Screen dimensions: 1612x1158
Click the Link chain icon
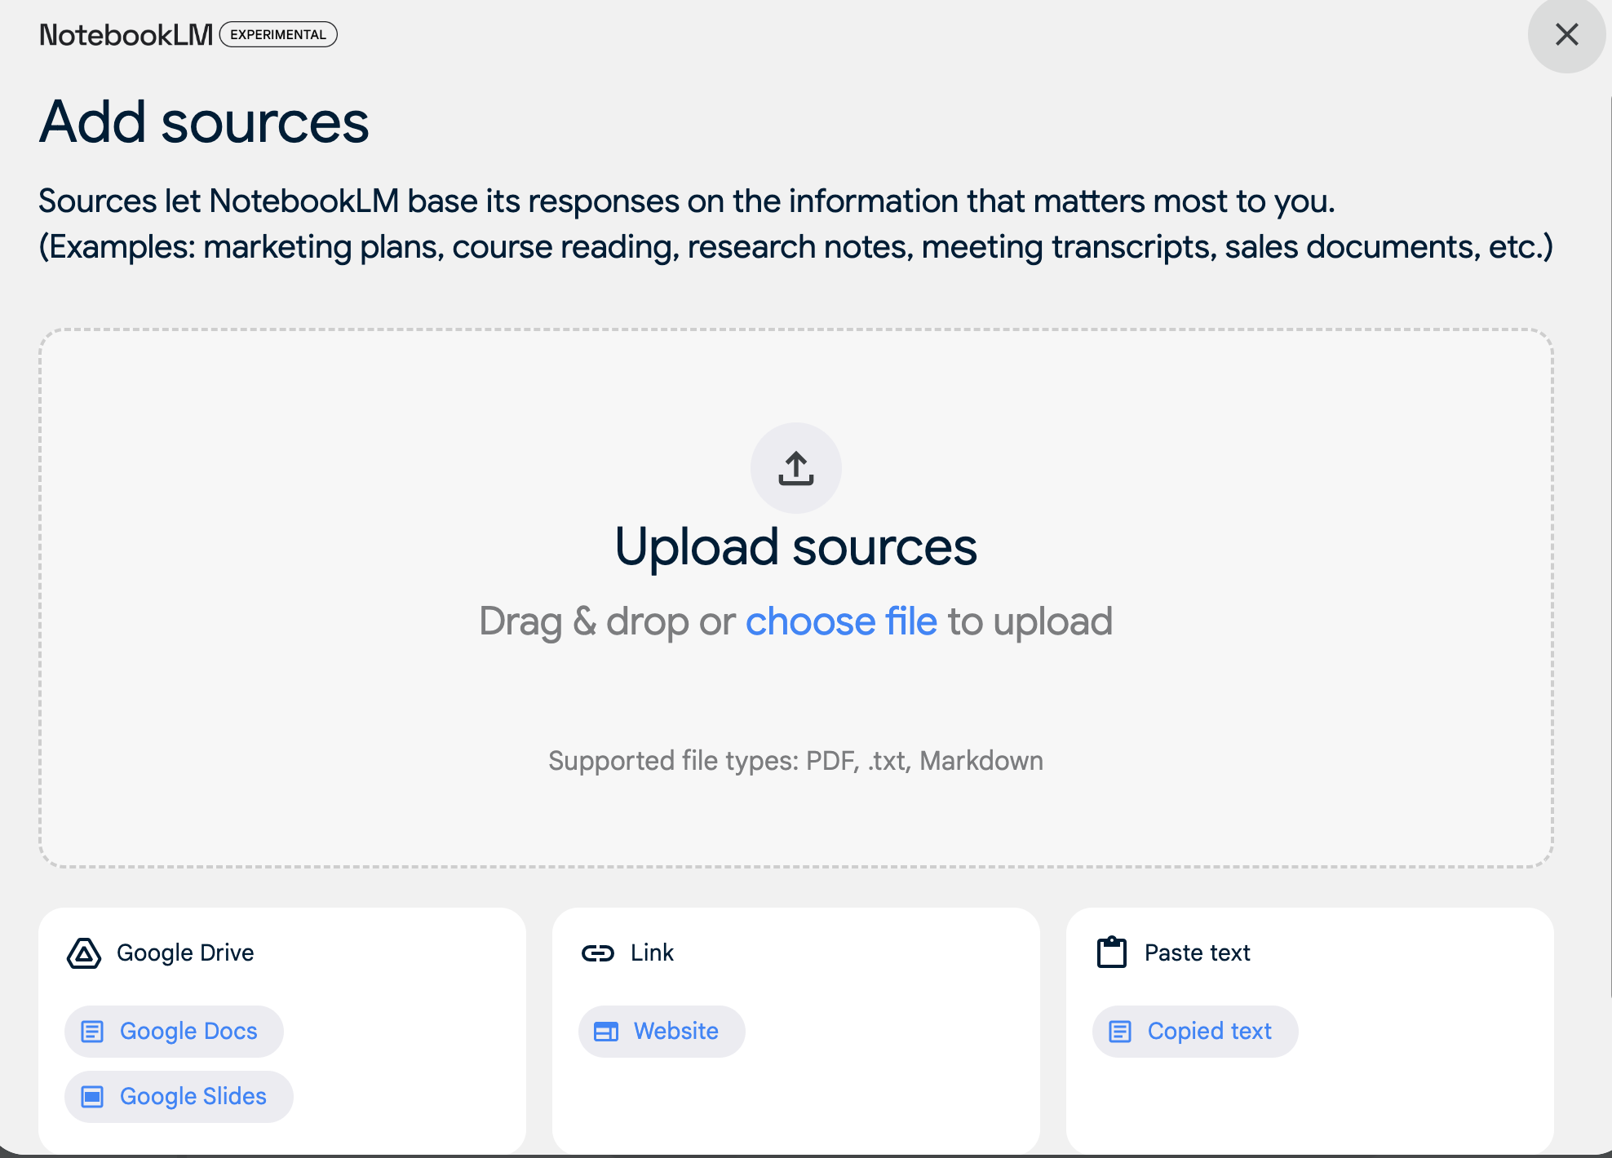[x=598, y=952]
